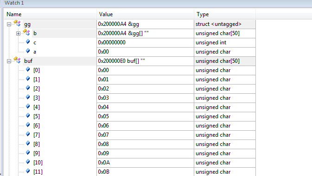This screenshot has width=312, height=176.
Task: Select the c member name
Action: click(35, 42)
